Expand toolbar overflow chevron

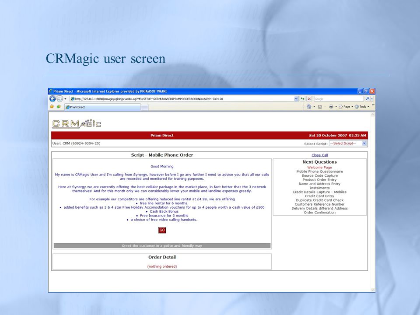pos(373,105)
